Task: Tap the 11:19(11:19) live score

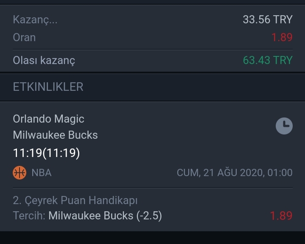Action: click(x=46, y=153)
